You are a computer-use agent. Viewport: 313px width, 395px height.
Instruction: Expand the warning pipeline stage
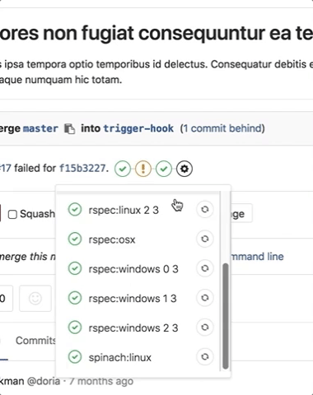pos(143,169)
